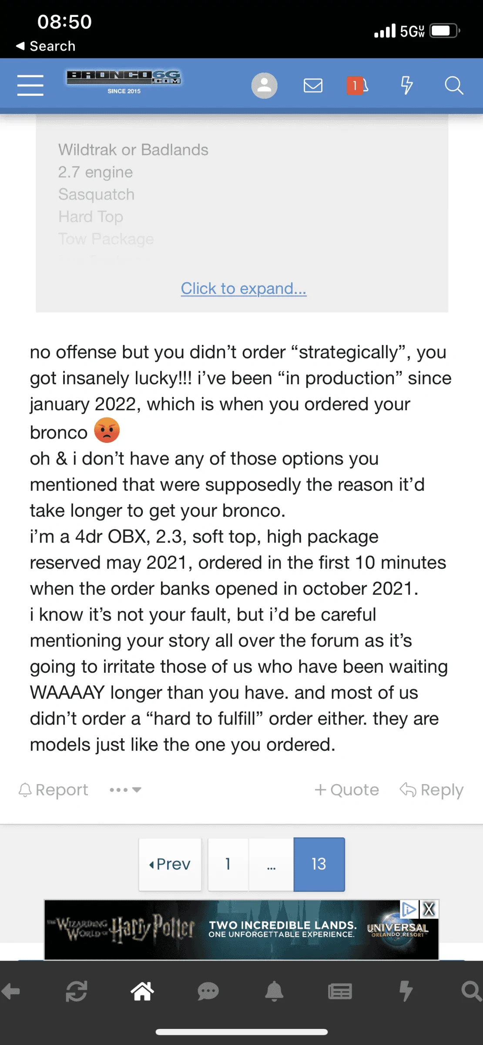Reply to this post
This screenshot has width=483, height=1045.
[432, 789]
